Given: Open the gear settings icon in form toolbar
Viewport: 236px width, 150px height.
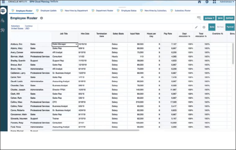Looking at the screenshot, I should (x=204, y=27).
